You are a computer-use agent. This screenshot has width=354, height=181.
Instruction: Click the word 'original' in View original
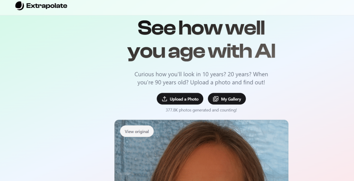pyautogui.click(x=141, y=131)
